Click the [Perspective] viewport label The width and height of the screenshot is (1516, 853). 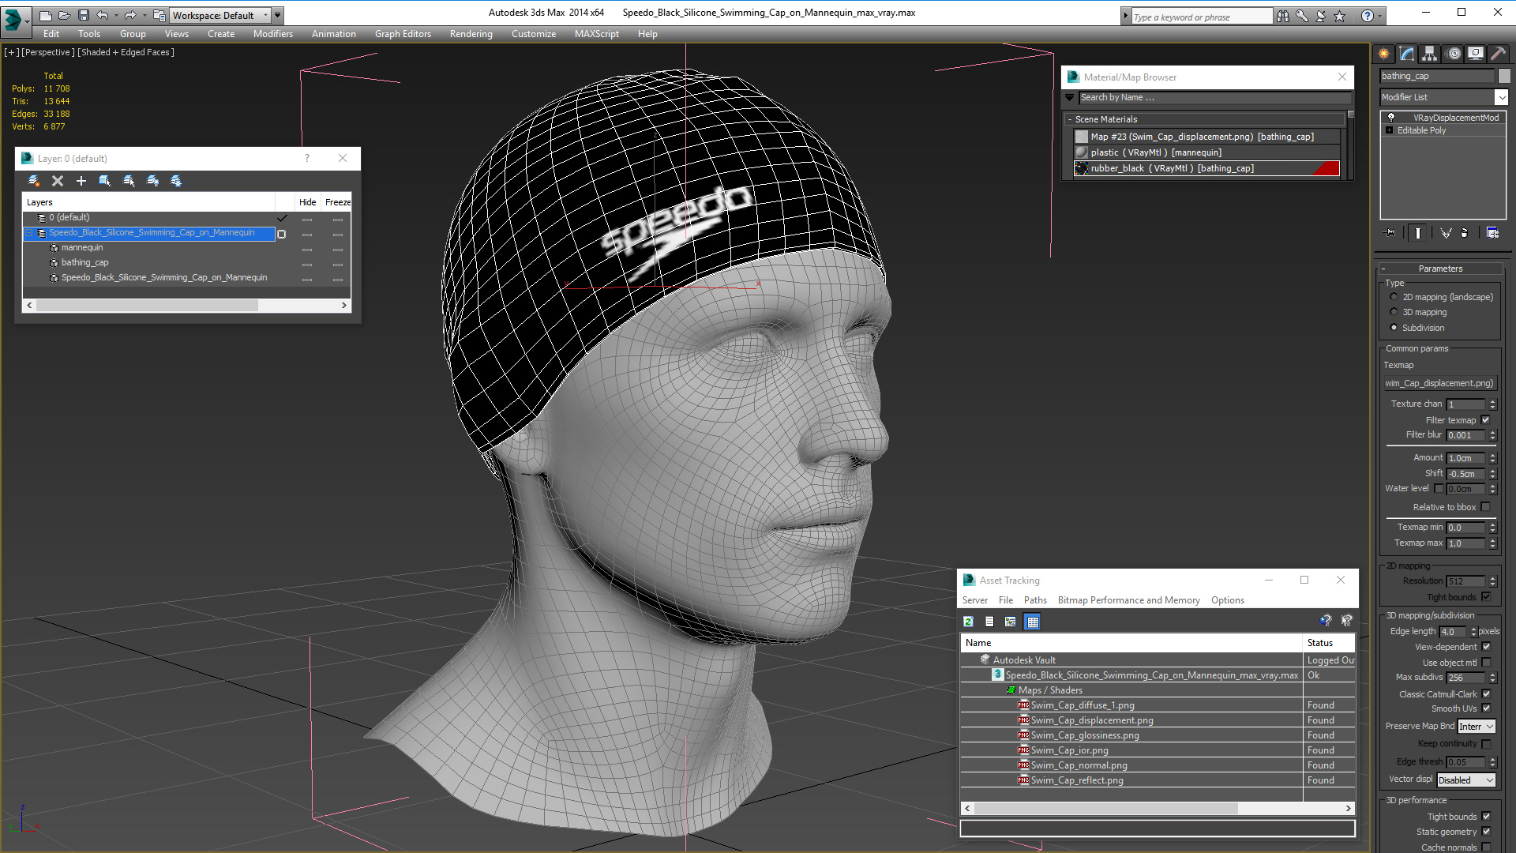[x=48, y=52]
